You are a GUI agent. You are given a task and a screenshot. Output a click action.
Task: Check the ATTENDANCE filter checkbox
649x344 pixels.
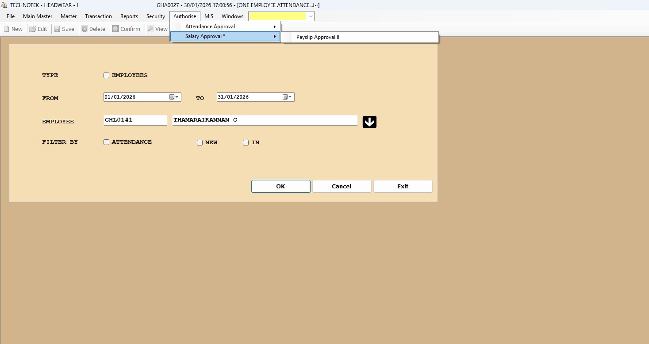coord(106,142)
